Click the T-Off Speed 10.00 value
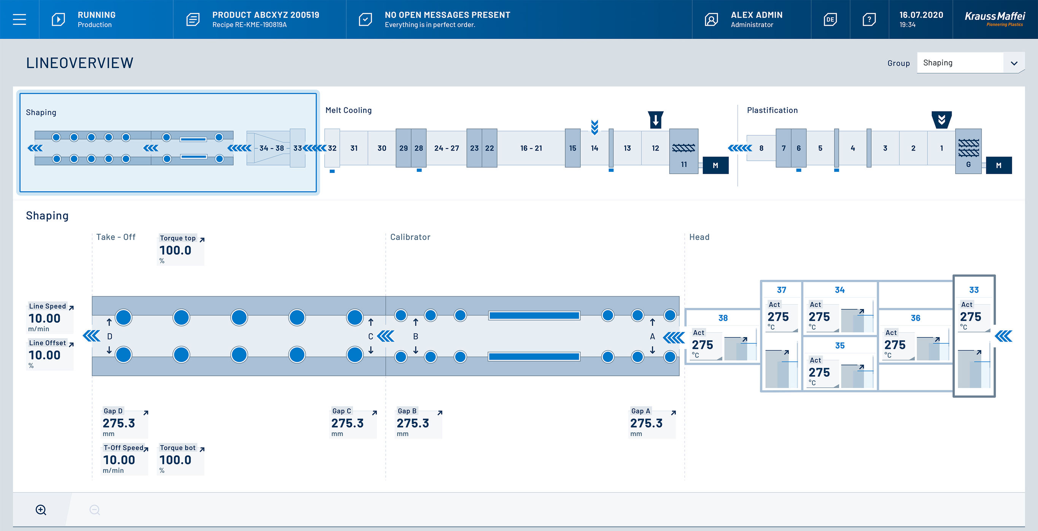The height and width of the screenshot is (531, 1038). [x=119, y=460]
